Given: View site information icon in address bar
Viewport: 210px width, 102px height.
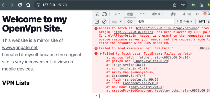Looking at the screenshot, I should coord(38,5).
